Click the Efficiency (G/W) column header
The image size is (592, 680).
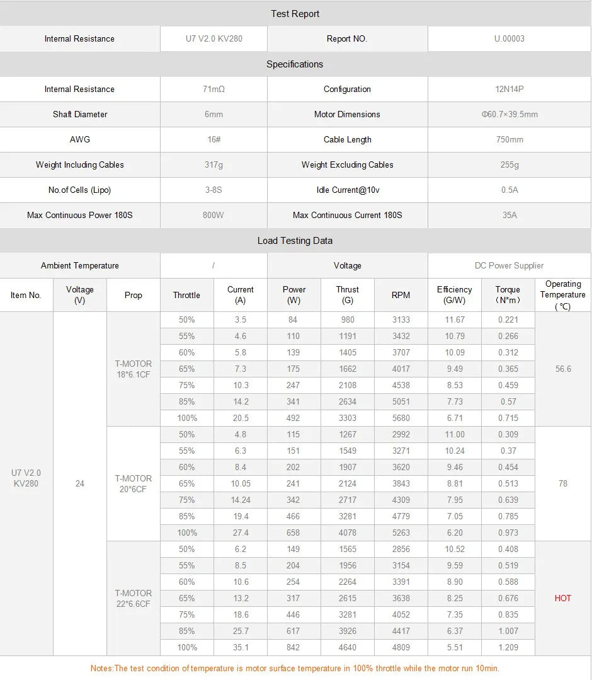[x=454, y=294]
